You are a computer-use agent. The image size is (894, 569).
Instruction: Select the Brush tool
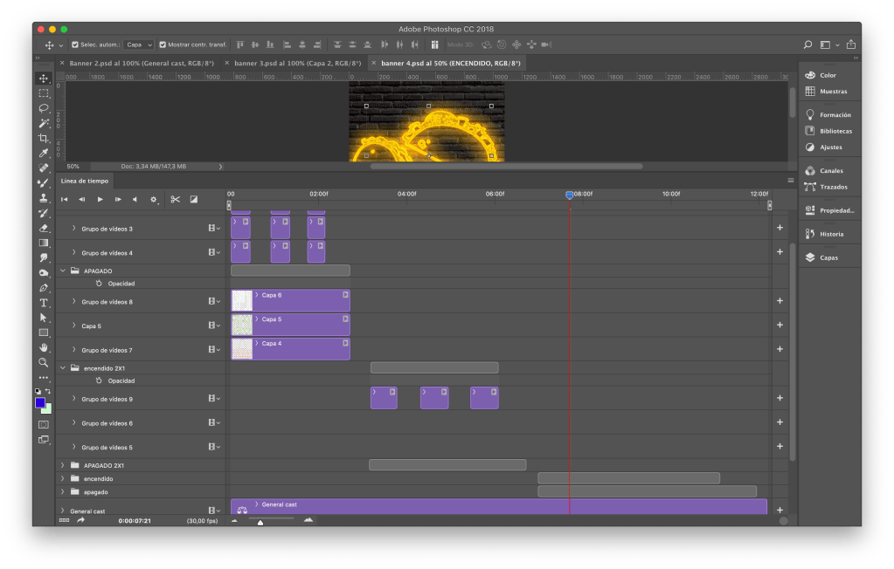coord(44,183)
